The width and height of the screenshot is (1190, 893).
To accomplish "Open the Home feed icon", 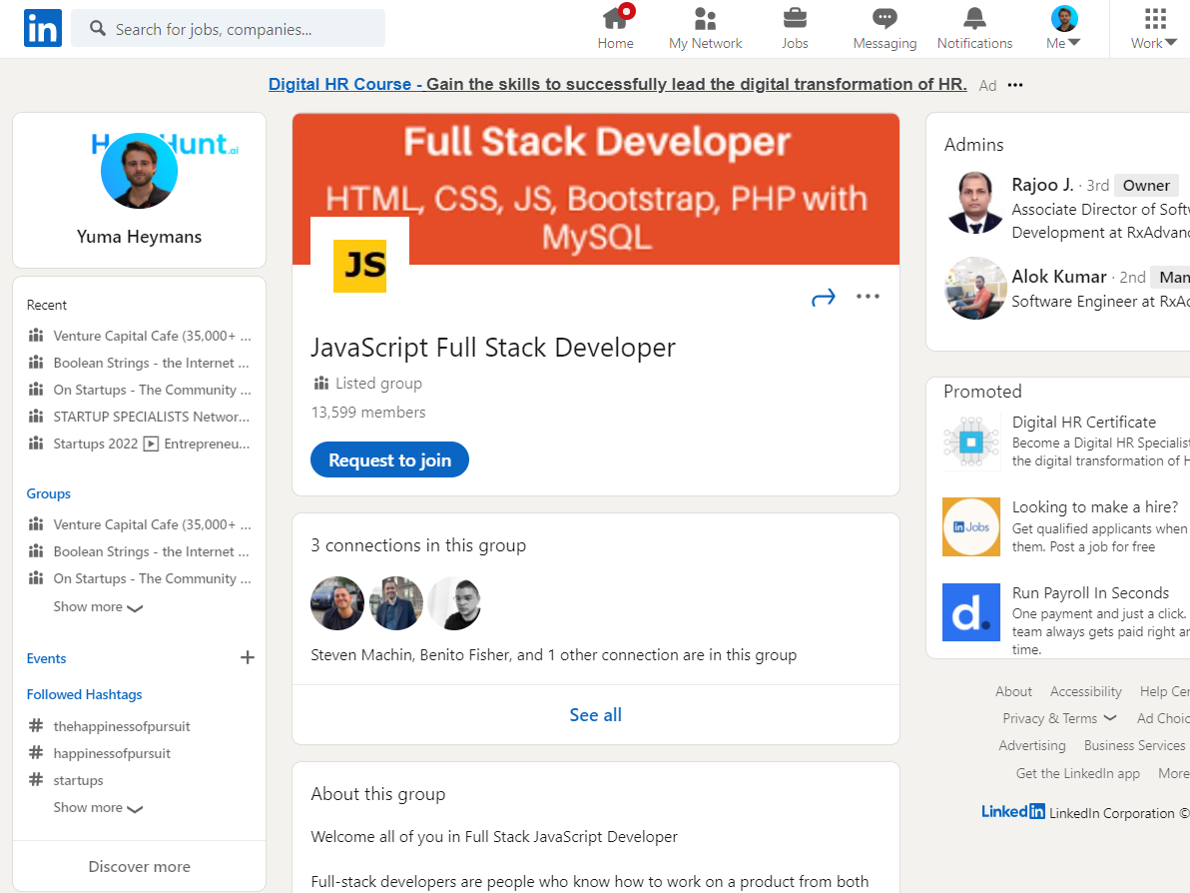I will 615,19.
